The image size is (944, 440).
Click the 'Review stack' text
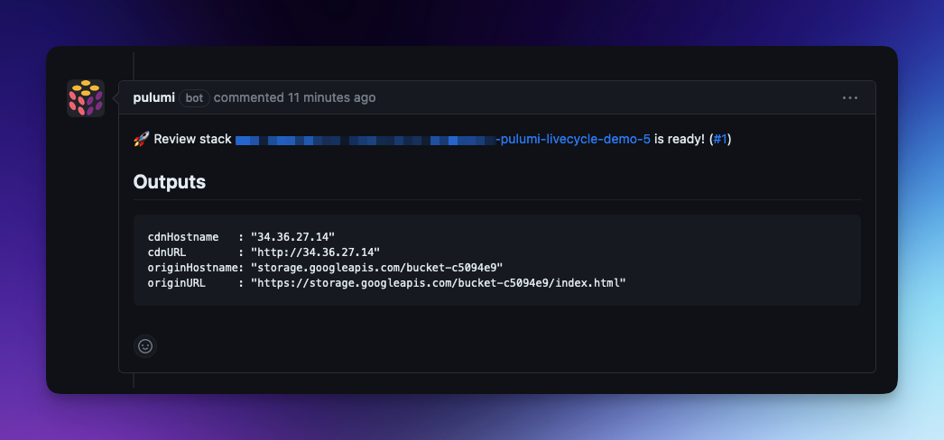tap(192, 139)
